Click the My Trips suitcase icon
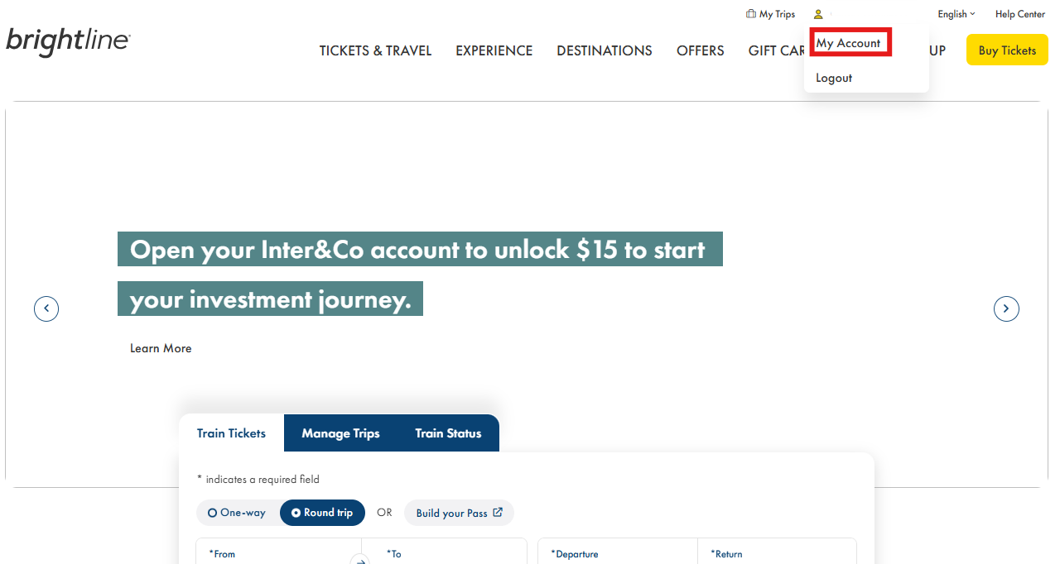Viewport: 1060px width, 564px height. (751, 14)
